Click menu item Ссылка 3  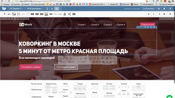click(108, 25)
